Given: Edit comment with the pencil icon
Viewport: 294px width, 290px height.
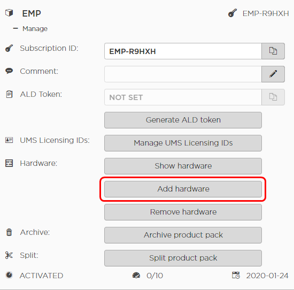Looking at the screenshot, I should pos(273,74).
